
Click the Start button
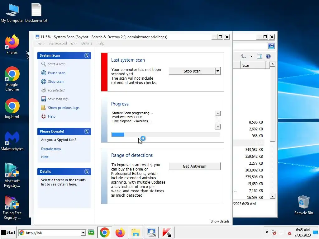[x=8, y=232]
